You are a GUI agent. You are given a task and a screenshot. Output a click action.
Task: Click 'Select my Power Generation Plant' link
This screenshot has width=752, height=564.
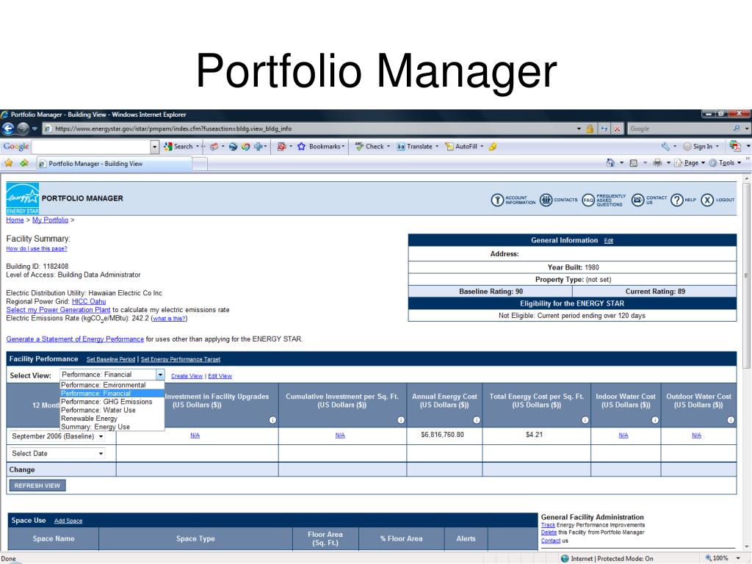click(x=58, y=310)
